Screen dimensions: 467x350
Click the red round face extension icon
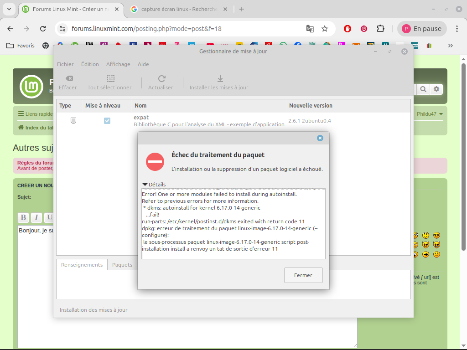(363, 29)
